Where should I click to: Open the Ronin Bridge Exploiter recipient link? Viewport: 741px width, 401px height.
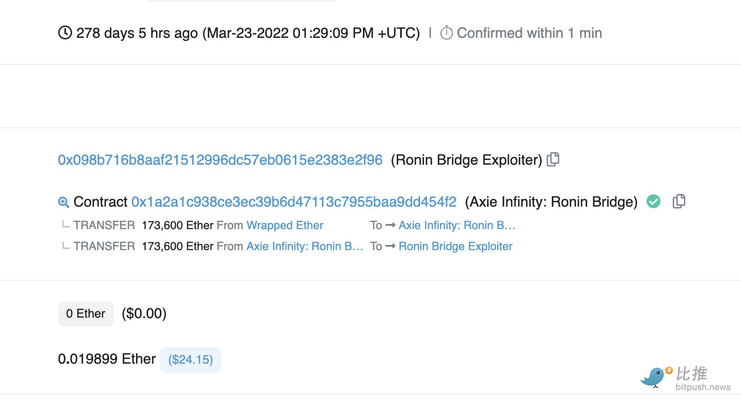point(455,247)
